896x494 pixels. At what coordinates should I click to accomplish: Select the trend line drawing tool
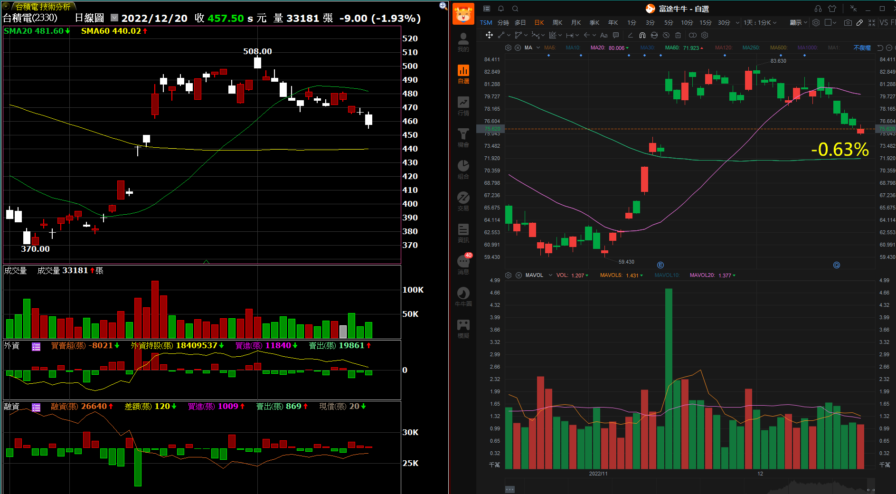[501, 35]
